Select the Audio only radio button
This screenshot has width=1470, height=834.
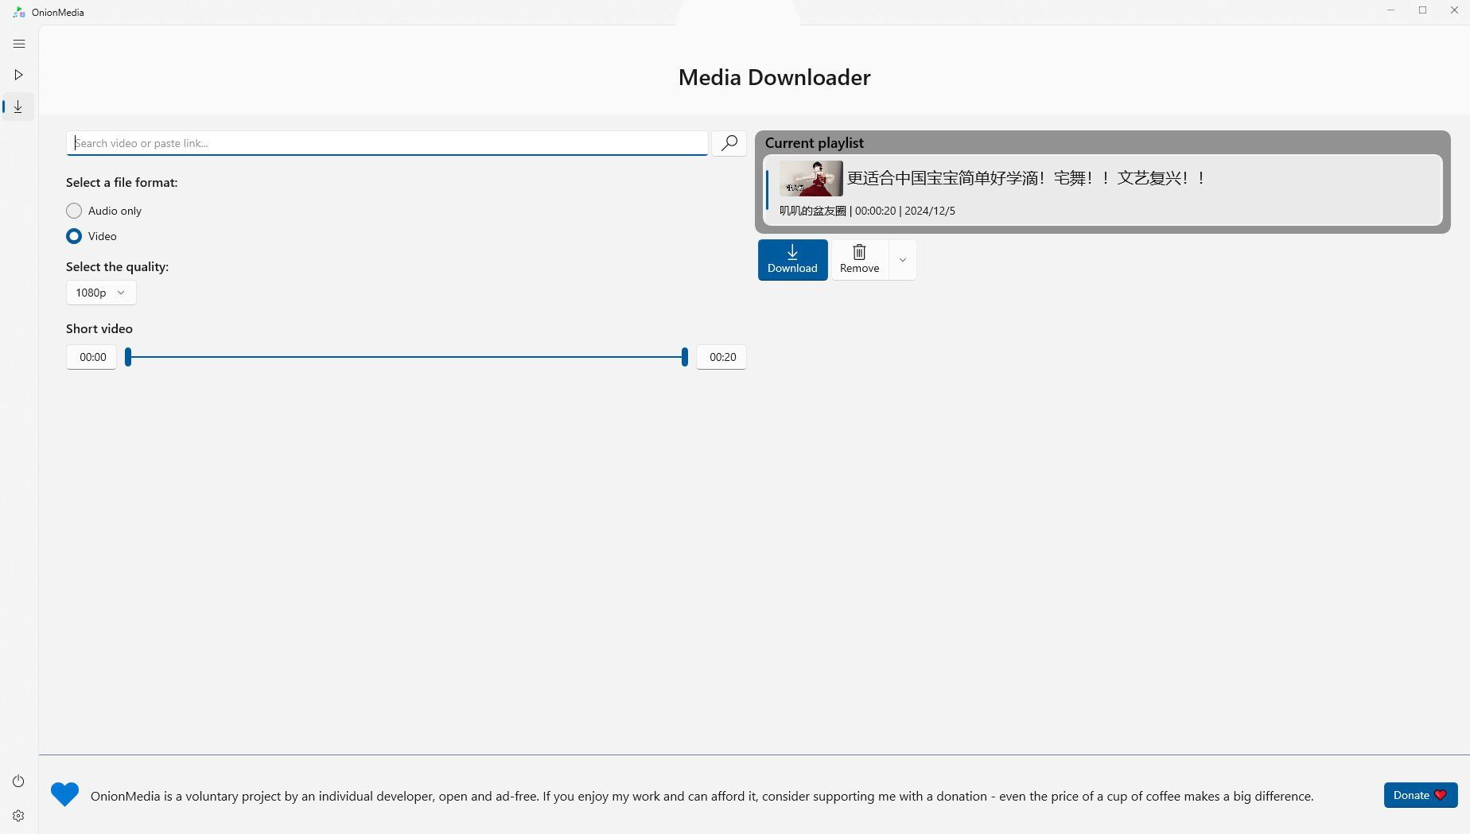click(74, 211)
